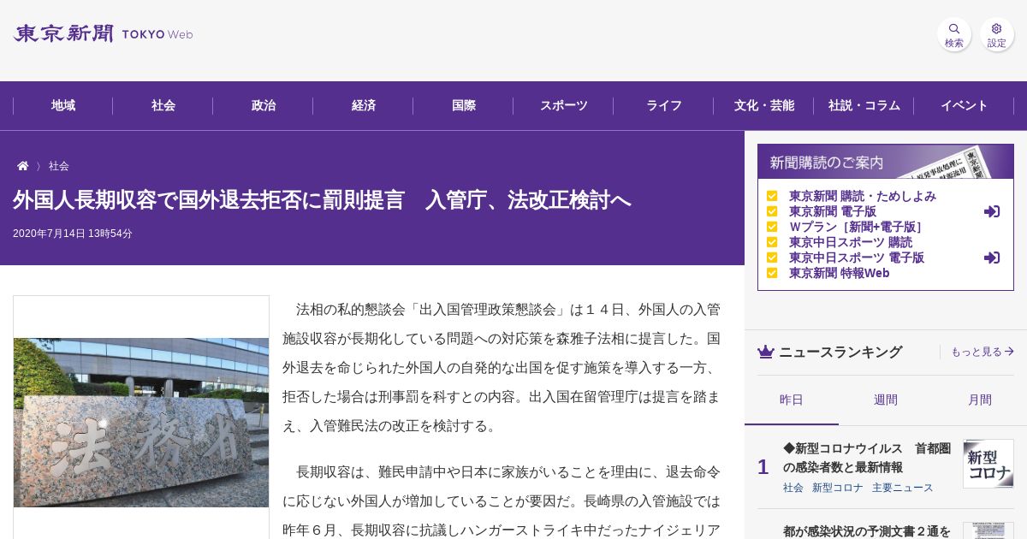Open the 経済 menu
The height and width of the screenshot is (539, 1027).
click(x=364, y=106)
